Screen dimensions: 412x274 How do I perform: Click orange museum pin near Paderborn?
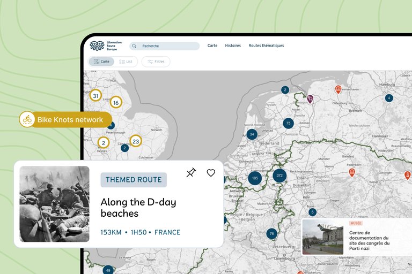click(352, 172)
